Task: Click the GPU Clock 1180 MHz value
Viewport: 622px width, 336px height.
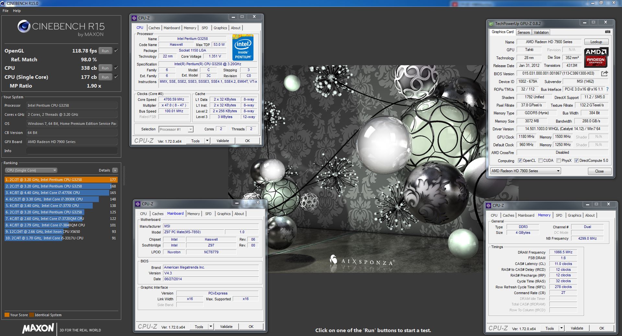Action: coord(526,137)
